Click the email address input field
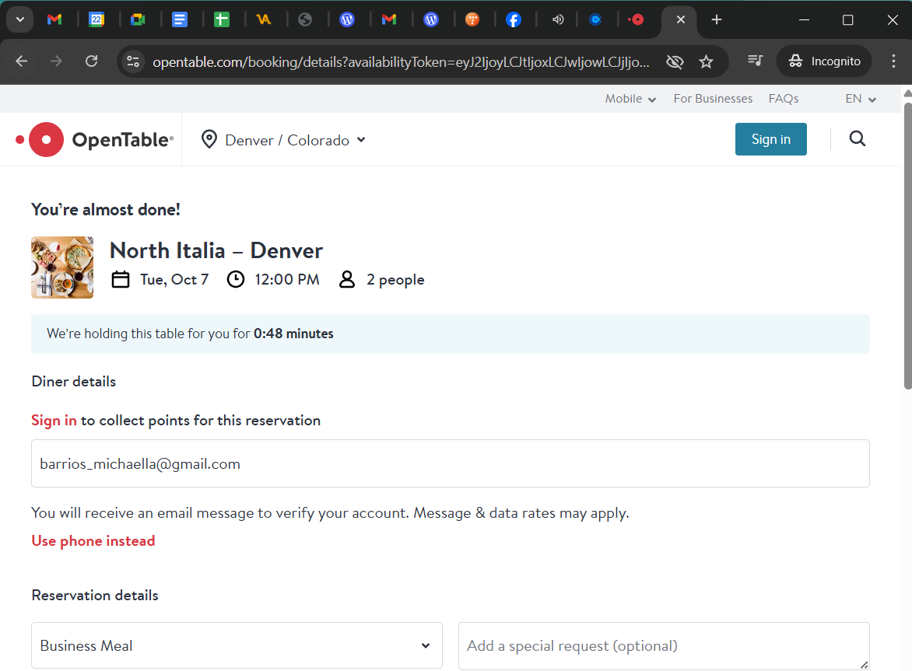 (x=450, y=463)
